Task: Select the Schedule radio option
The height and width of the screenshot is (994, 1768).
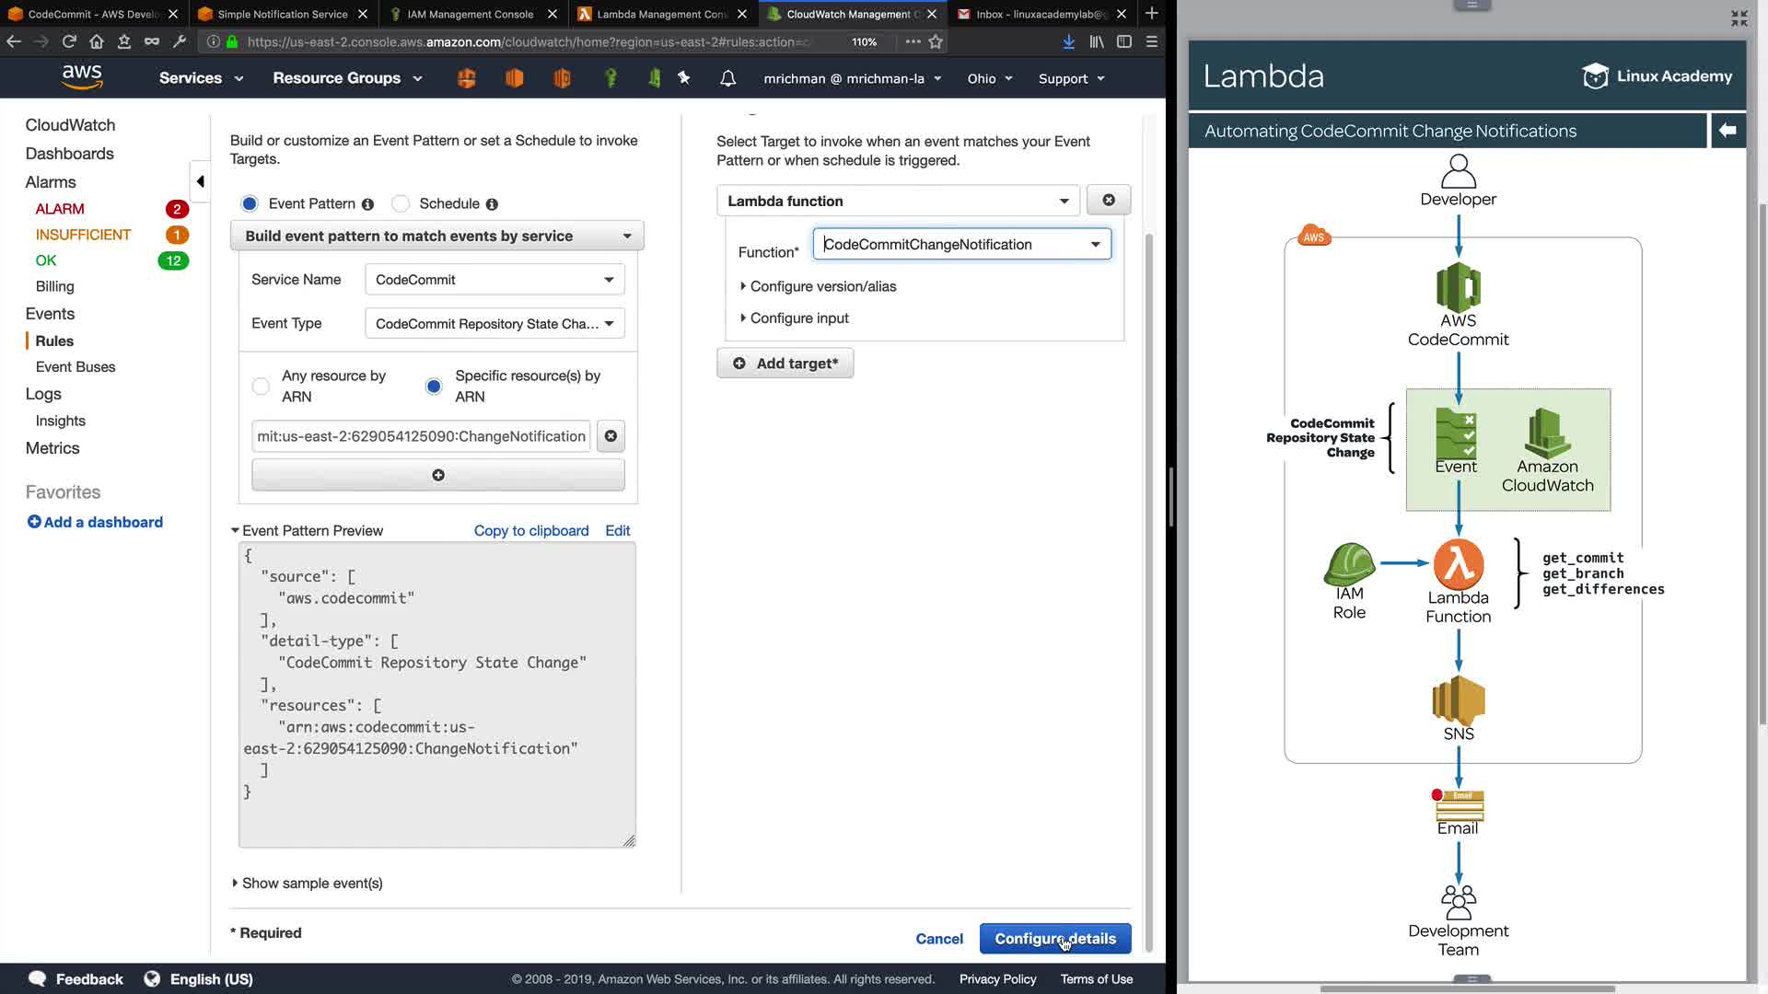Action: pyautogui.click(x=401, y=203)
